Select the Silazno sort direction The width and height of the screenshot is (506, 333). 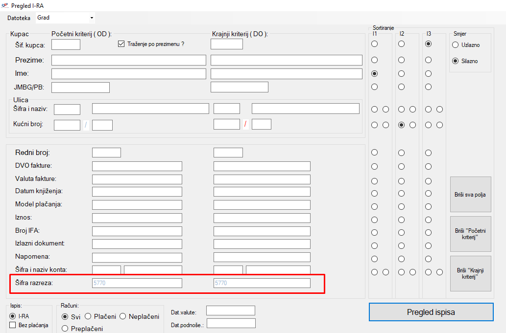tap(455, 61)
